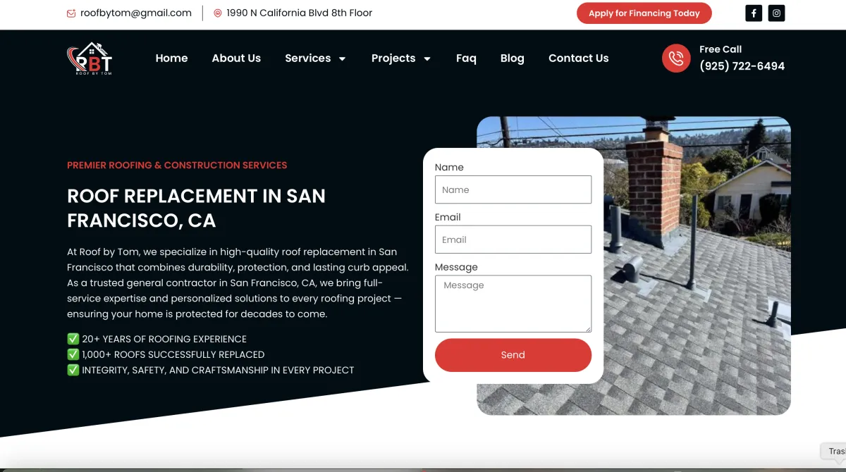
Task: Click the 1990 N California Blvd address
Action: click(x=300, y=13)
